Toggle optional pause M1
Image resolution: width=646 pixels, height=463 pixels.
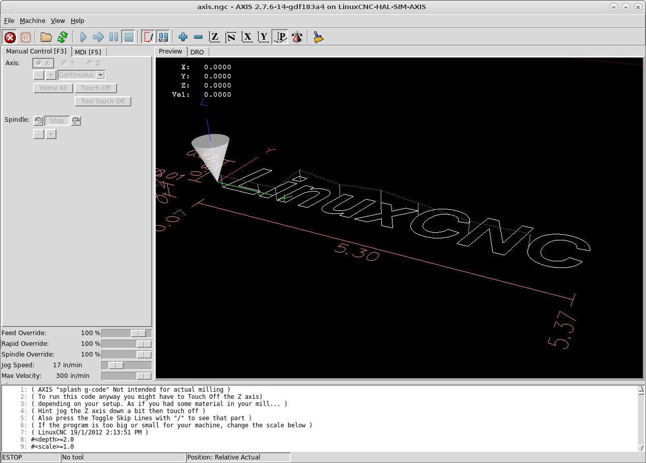163,37
